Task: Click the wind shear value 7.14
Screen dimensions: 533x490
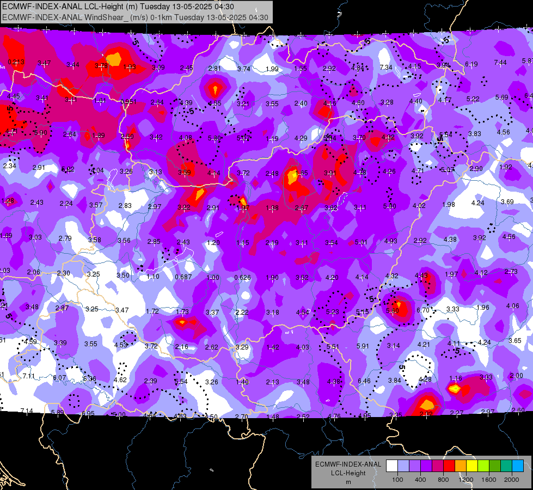Action: tap(27, 411)
